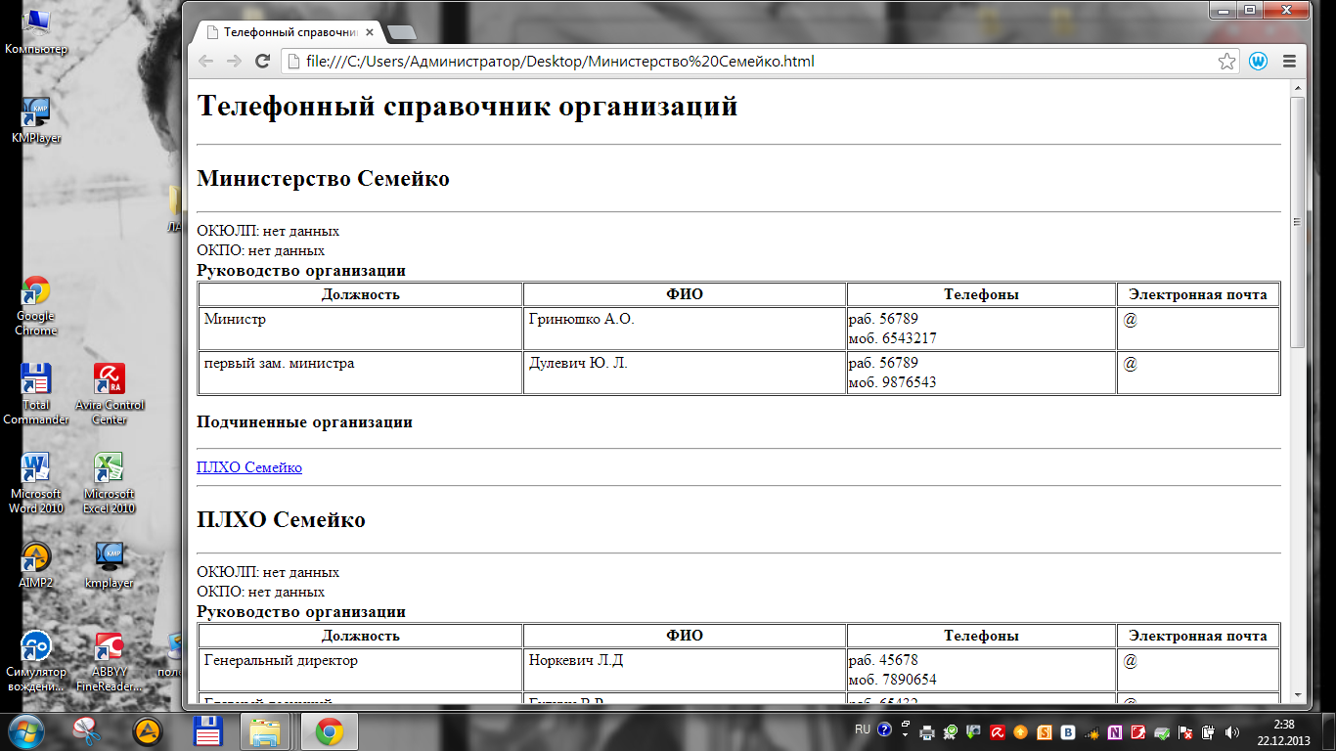
Task: Select Google Chrome desktop shortcut
Action: click(36, 305)
